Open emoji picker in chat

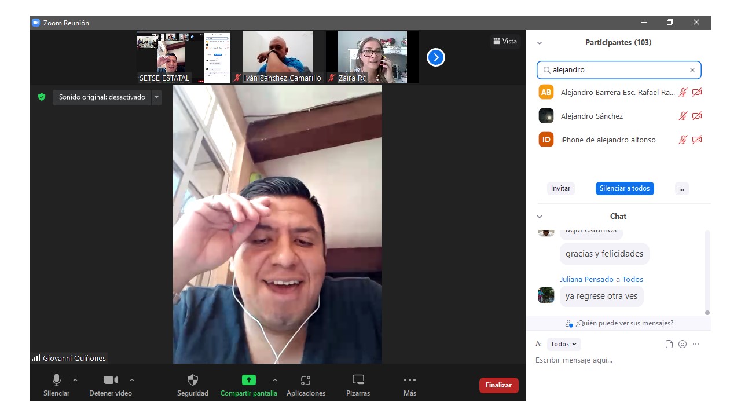pyautogui.click(x=683, y=344)
